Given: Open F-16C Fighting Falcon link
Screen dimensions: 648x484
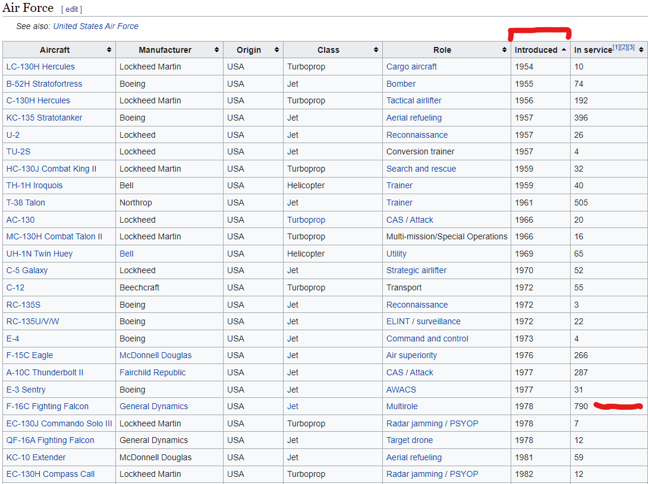Looking at the screenshot, I should click(x=48, y=406).
